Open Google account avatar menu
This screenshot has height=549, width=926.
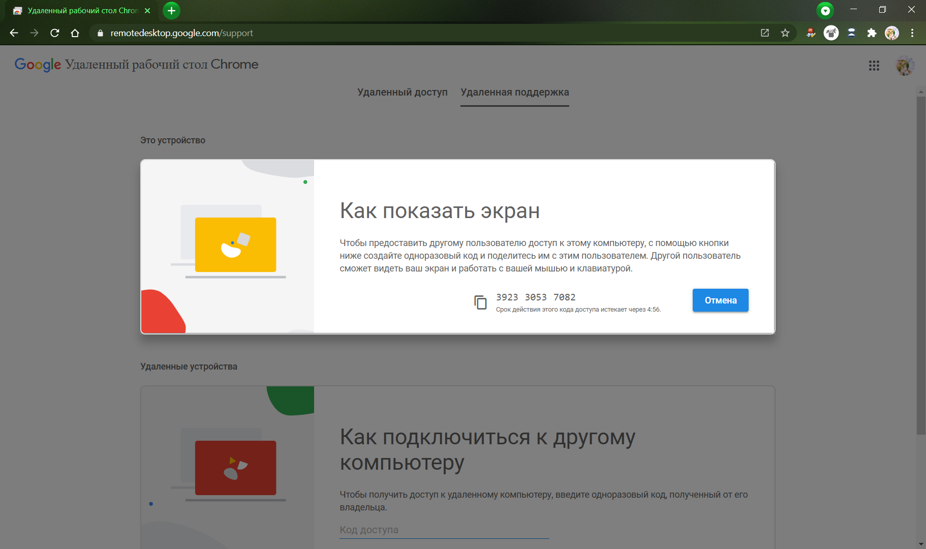(x=904, y=66)
